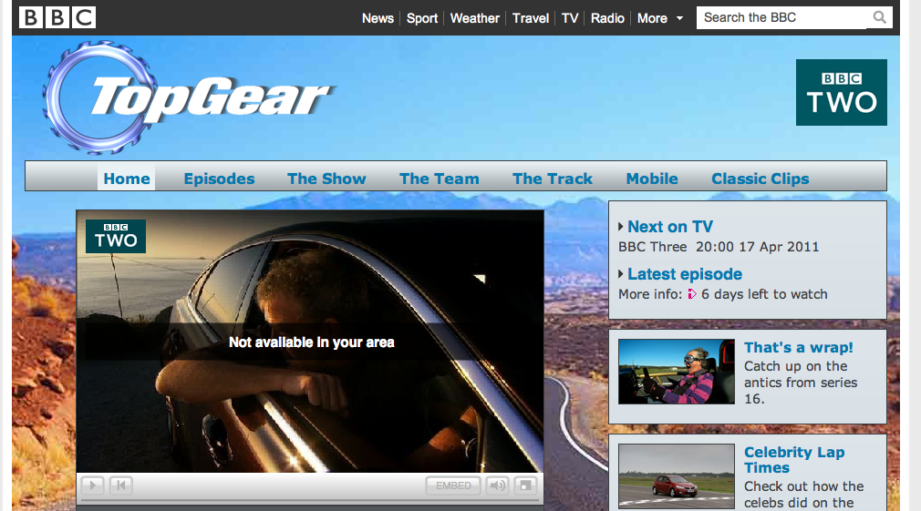Image resolution: width=921 pixels, height=511 pixels.
Task: Click the More menu label
Action: tap(652, 18)
